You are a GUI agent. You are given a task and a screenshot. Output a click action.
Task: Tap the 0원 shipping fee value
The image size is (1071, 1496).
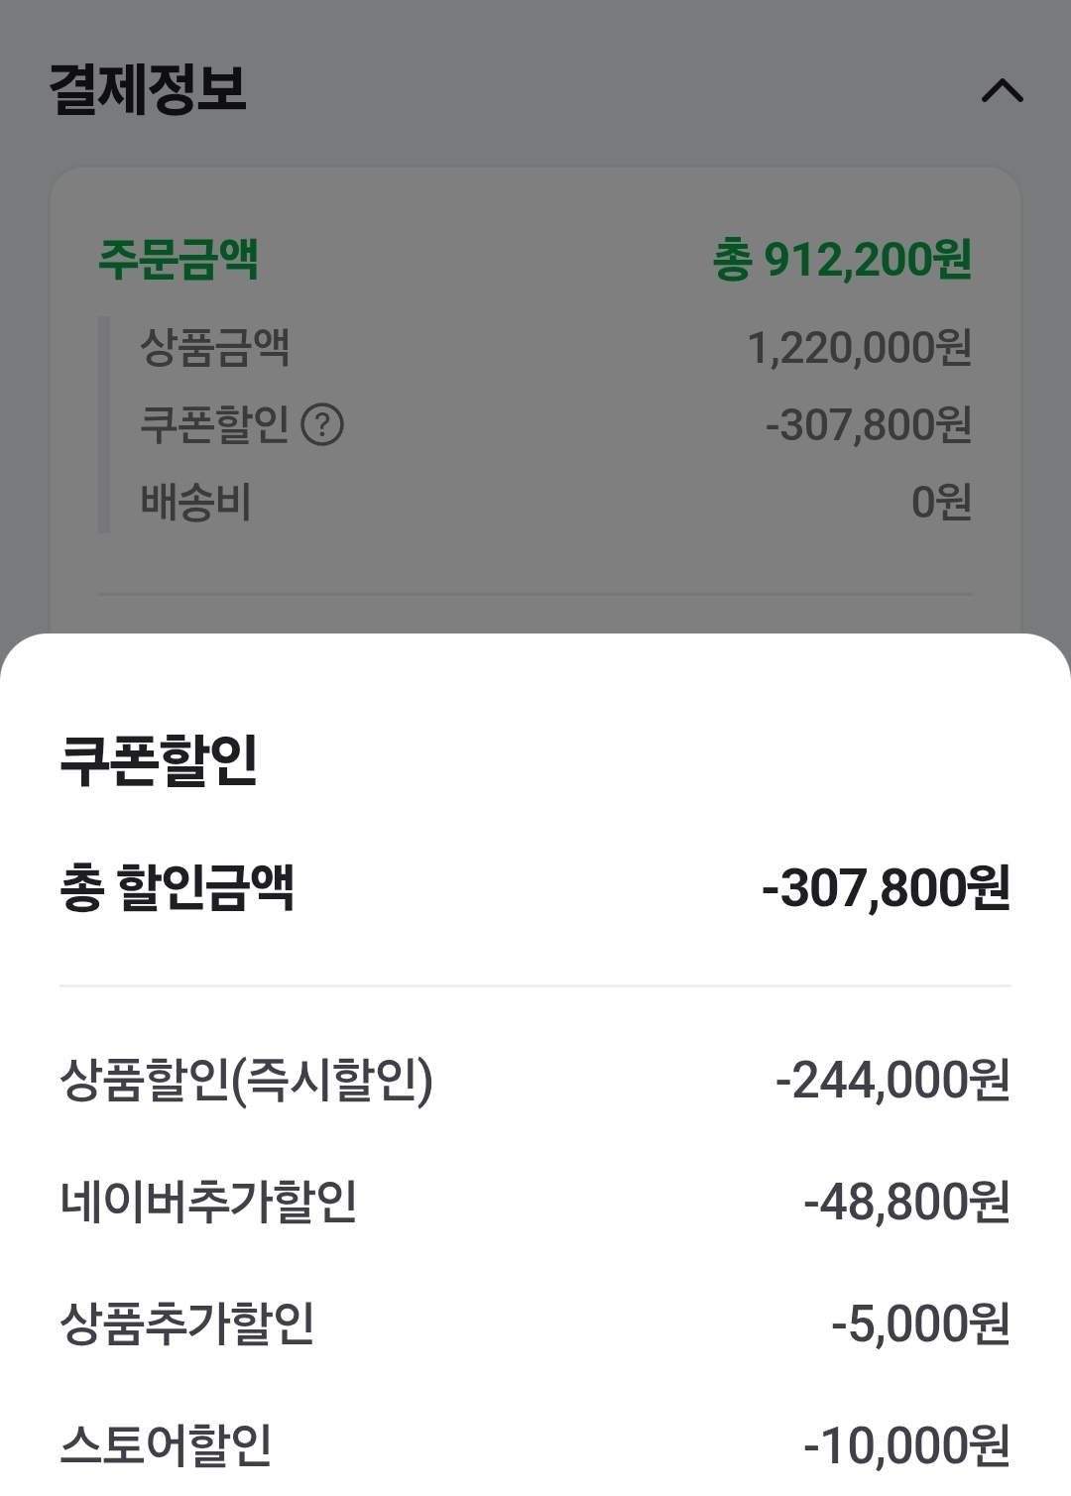tap(941, 502)
